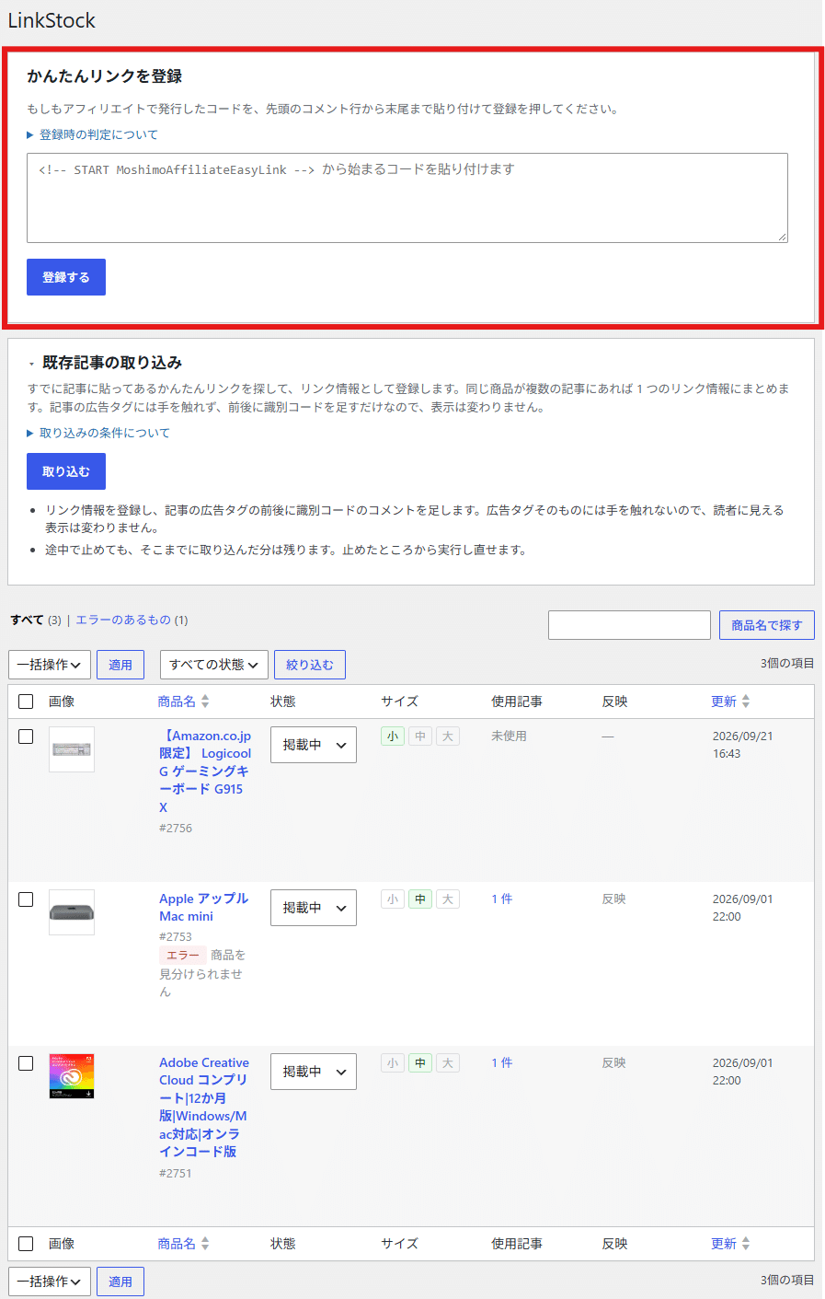Open 1 件 articles for Adobe row
Viewport: 825px width, 1299px height.
pyautogui.click(x=502, y=1062)
